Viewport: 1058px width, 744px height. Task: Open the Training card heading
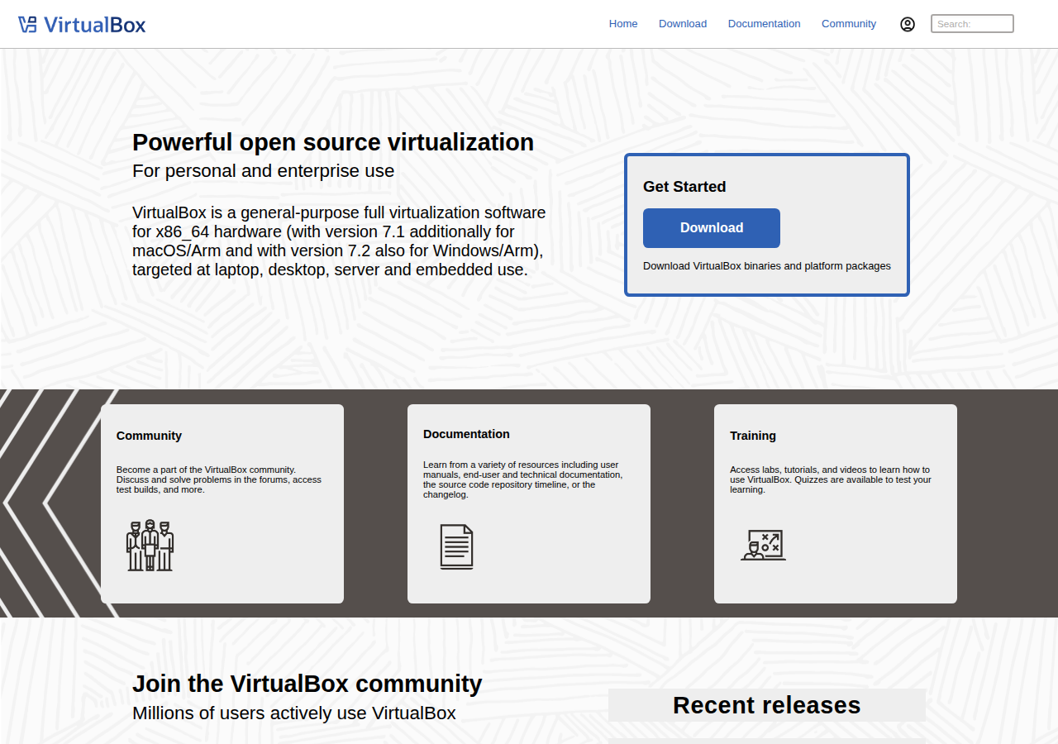pos(753,436)
